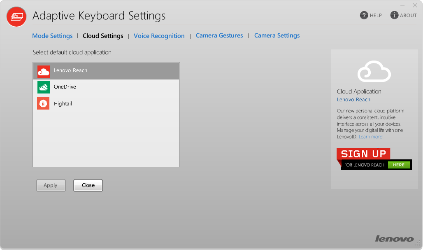
Task: Open the Lenovo Reach link in side panel
Action: coord(353,100)
